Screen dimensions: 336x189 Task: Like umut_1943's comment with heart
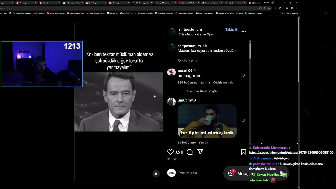coord(243,120)
